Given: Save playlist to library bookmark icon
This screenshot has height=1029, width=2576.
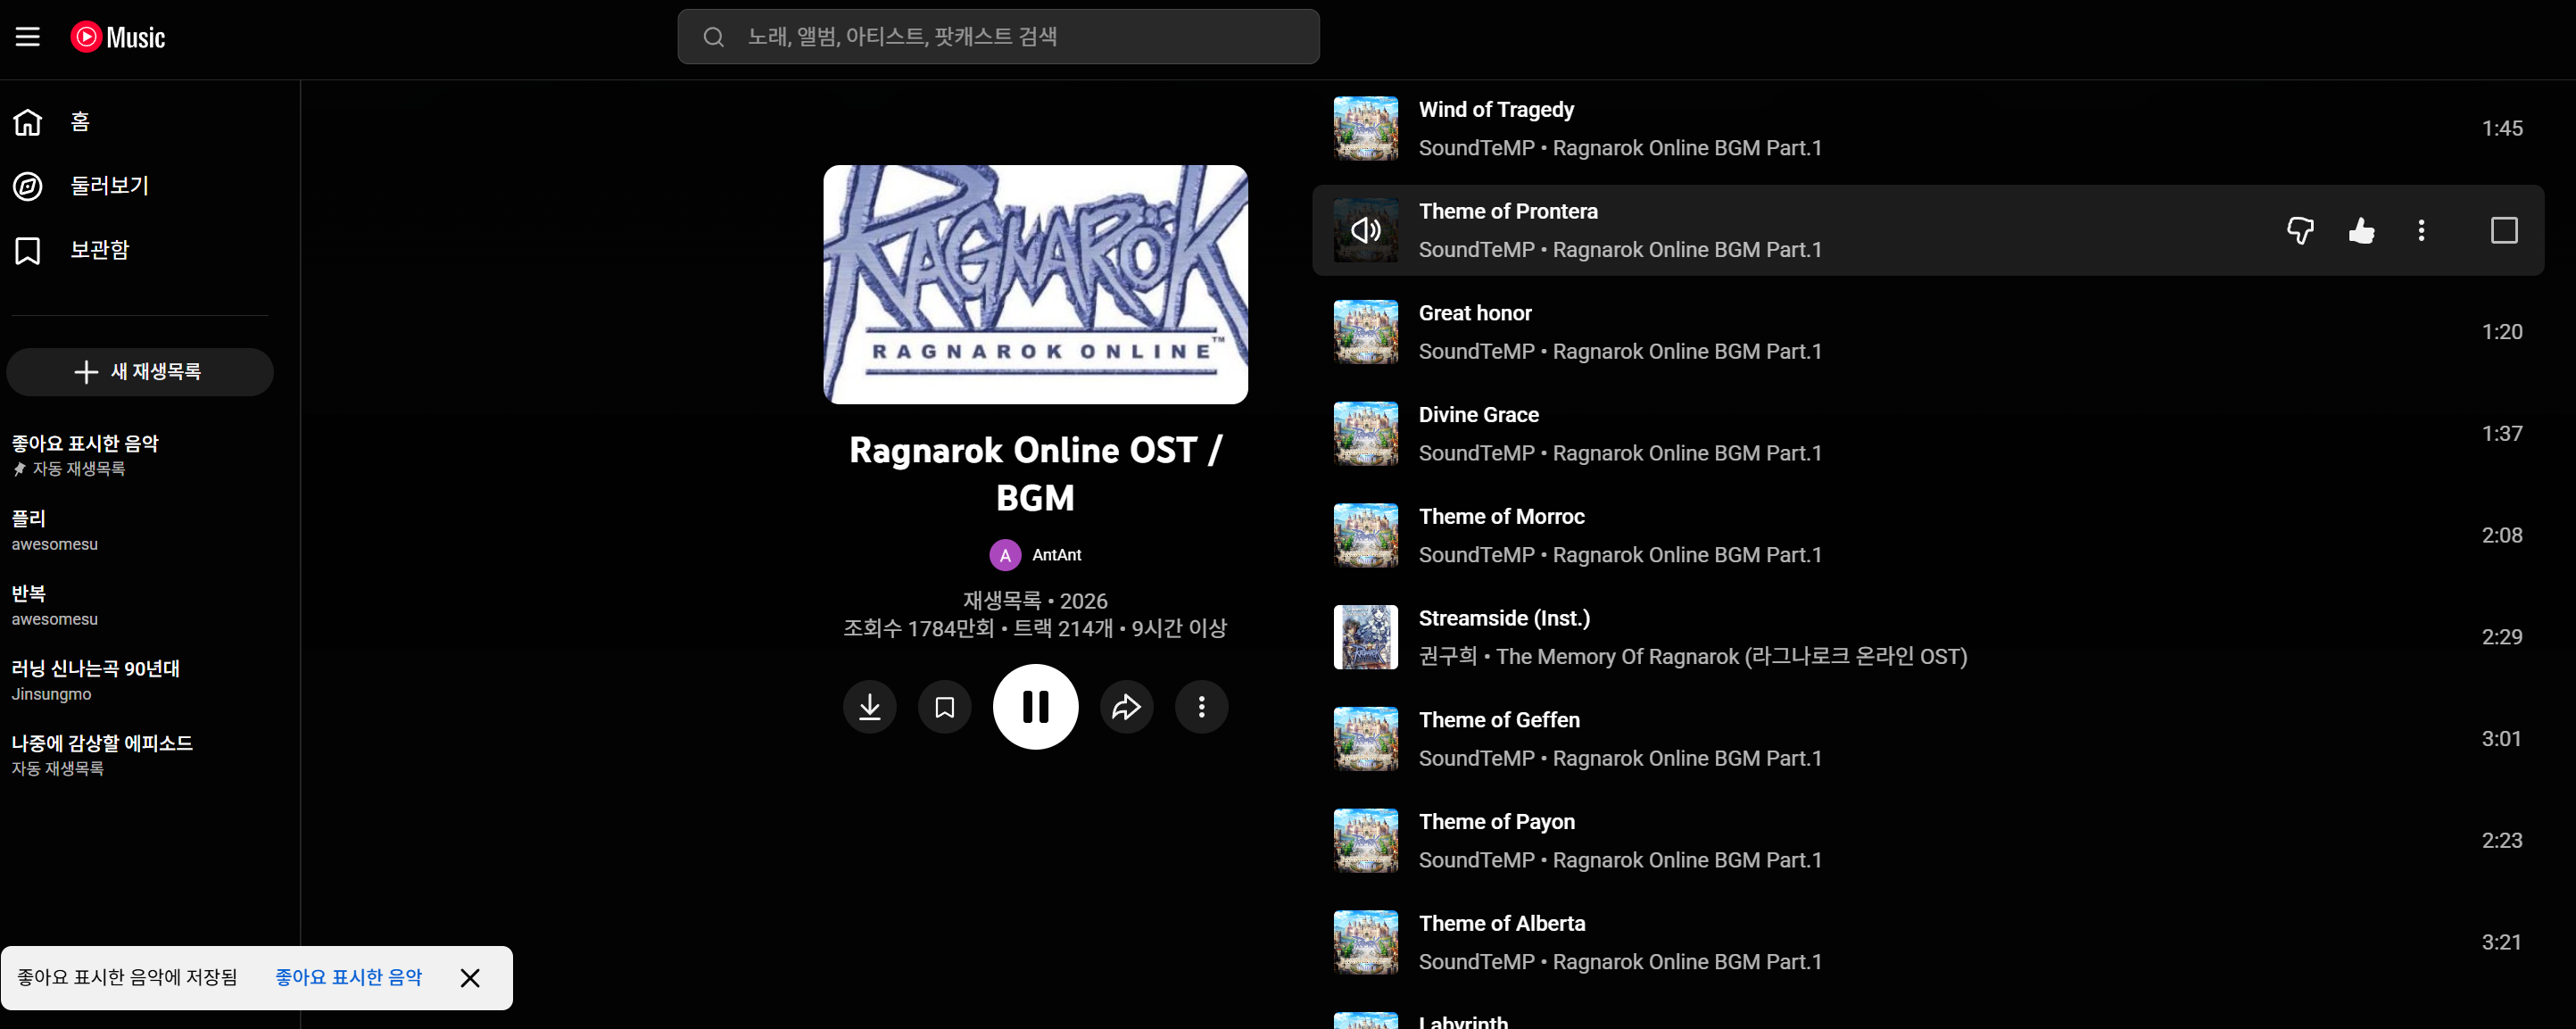Looking at the screenshot, I should 944,707.
